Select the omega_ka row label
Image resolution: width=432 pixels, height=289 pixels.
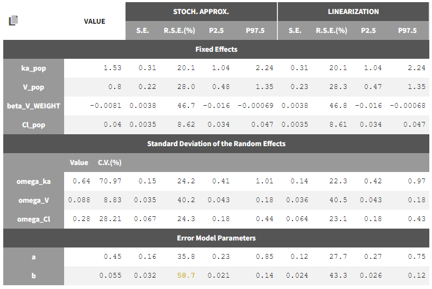[33, 181]
